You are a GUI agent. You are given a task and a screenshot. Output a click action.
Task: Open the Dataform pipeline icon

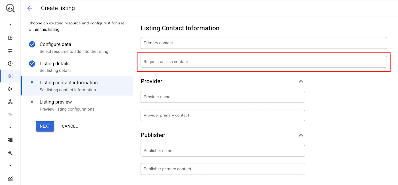pos(10,89)
